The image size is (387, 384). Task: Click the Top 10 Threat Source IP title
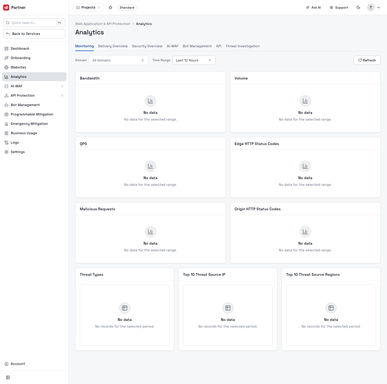[204, 274]
